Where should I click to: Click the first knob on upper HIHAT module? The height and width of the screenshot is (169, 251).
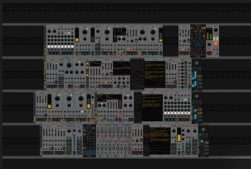[114, 132]
